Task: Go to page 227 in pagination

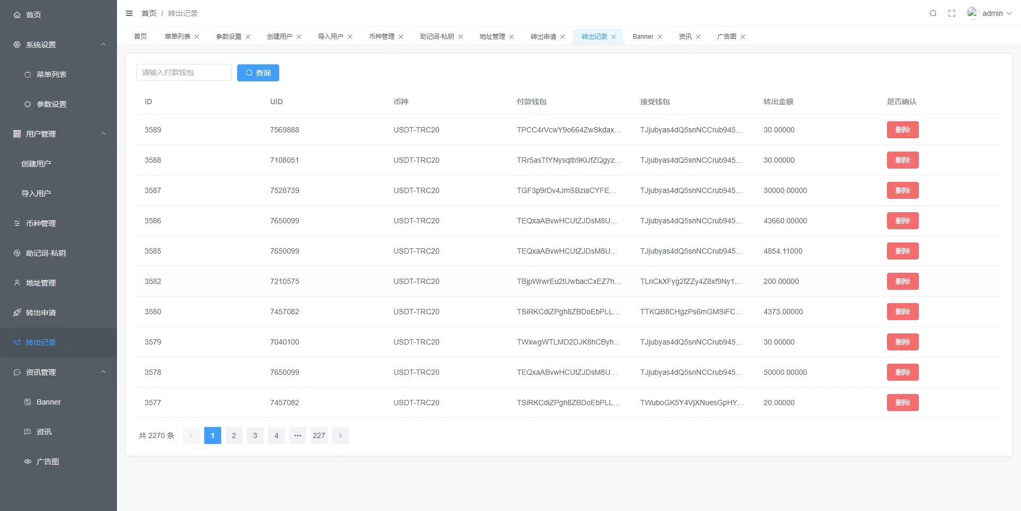Action: click(319, 435)
